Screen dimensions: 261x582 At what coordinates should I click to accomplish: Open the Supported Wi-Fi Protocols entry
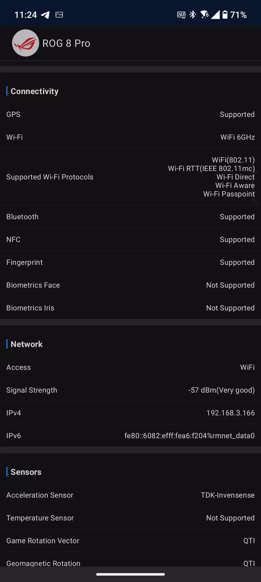click(130, 177)
